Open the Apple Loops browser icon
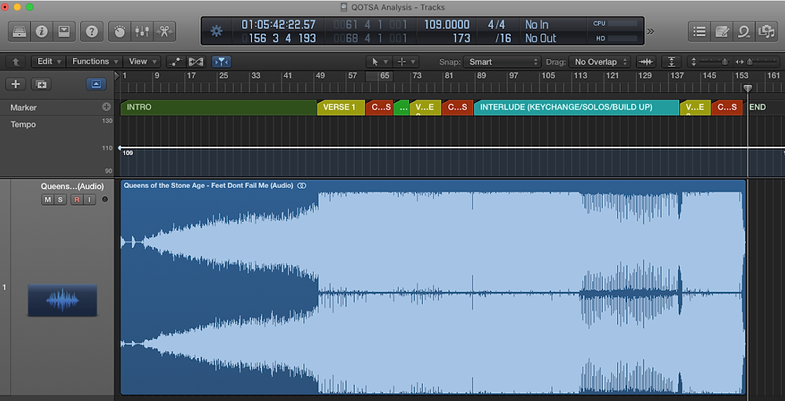The width and height of the screenshot is (785, 401). tap(743, 31)
